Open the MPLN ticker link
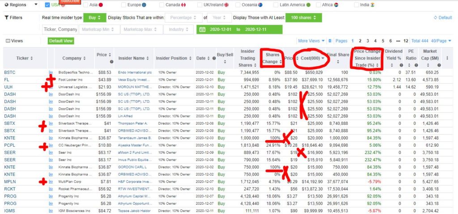Image resolution: width=458 pixels, height=214 pixels. [x=10, y=182]
